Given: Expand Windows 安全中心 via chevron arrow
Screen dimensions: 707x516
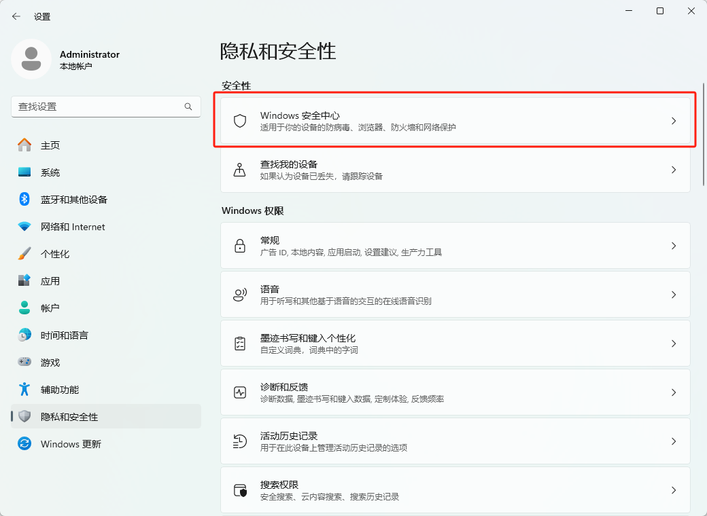Looking at the screenshot, I should click(674, 121).
